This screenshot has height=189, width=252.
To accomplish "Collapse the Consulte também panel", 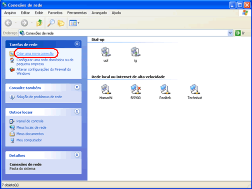I will pyautogui.click(x=77, y=87).
